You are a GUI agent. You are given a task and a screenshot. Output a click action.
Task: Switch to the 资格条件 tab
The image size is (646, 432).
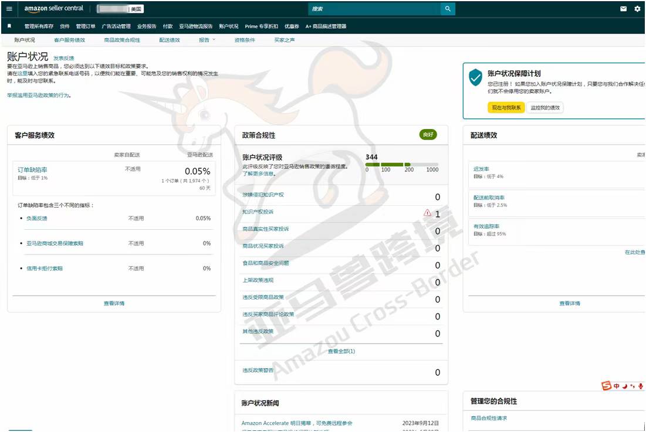[245, 40]
